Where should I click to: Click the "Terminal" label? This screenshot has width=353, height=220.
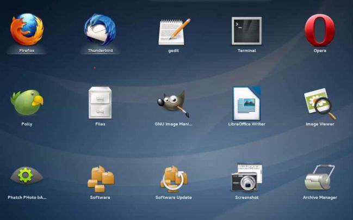click(247, 51)
